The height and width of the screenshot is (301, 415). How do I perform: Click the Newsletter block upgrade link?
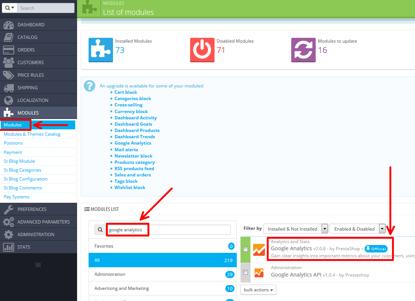[133, 156]
